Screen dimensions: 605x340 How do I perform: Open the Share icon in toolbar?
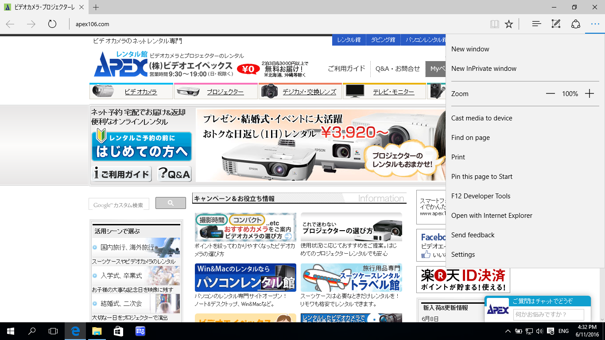575,24
